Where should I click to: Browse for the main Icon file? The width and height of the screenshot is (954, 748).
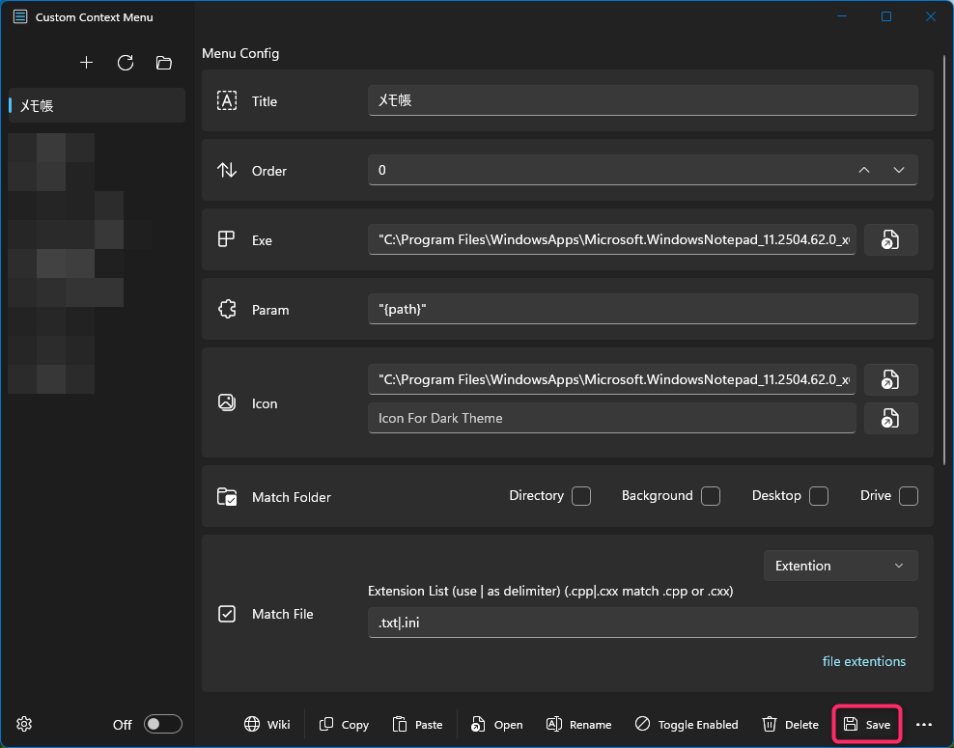point(890,379)
